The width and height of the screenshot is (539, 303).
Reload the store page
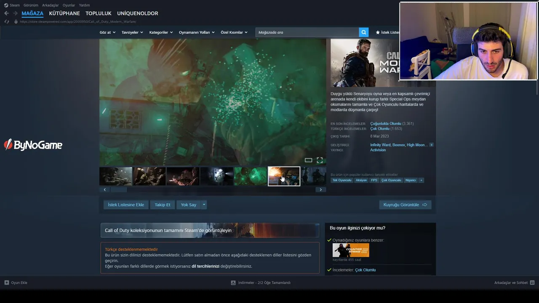7,21
